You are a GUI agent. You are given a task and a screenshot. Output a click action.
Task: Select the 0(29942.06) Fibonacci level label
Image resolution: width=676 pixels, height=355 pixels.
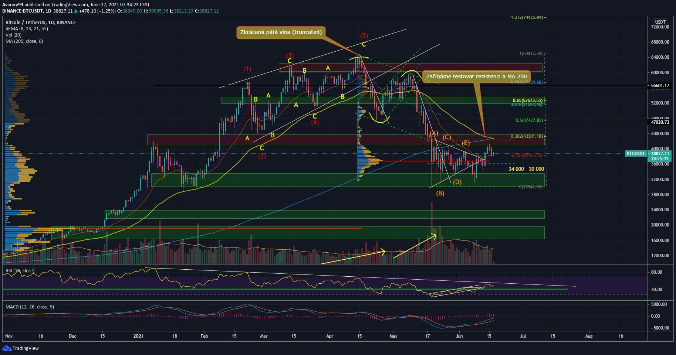tap(531, 187)
